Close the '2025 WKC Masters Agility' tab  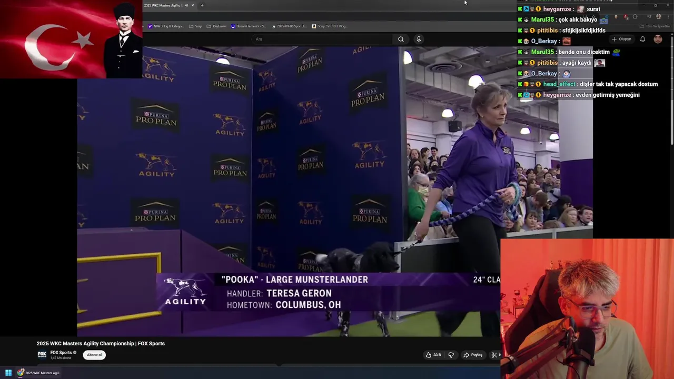[x=193, y=5]
